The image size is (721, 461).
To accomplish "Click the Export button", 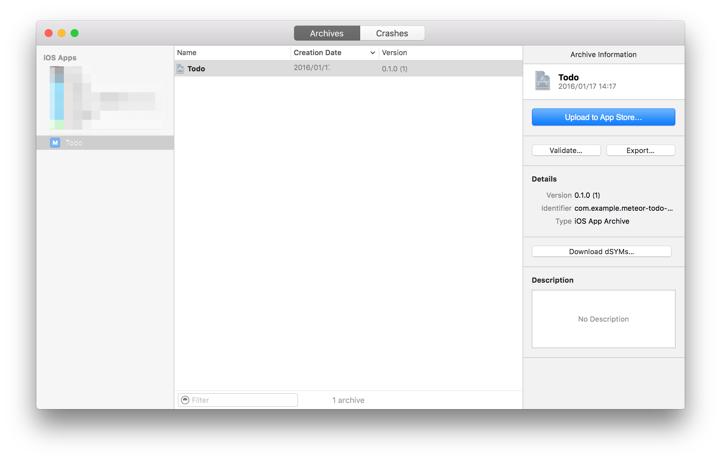I will pos(641,150).
